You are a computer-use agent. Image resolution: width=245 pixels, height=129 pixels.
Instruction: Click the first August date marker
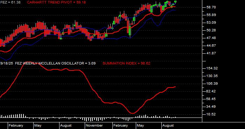coord(66,126)
